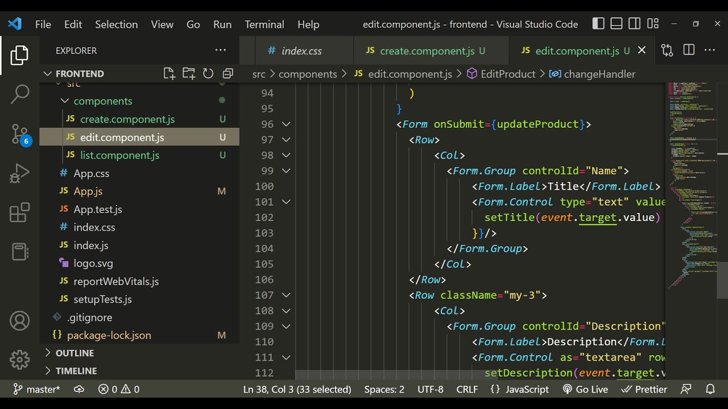Screen dimensions: 728x409
Task: Open the Terminal menu
Action: [x=264, y=24]
